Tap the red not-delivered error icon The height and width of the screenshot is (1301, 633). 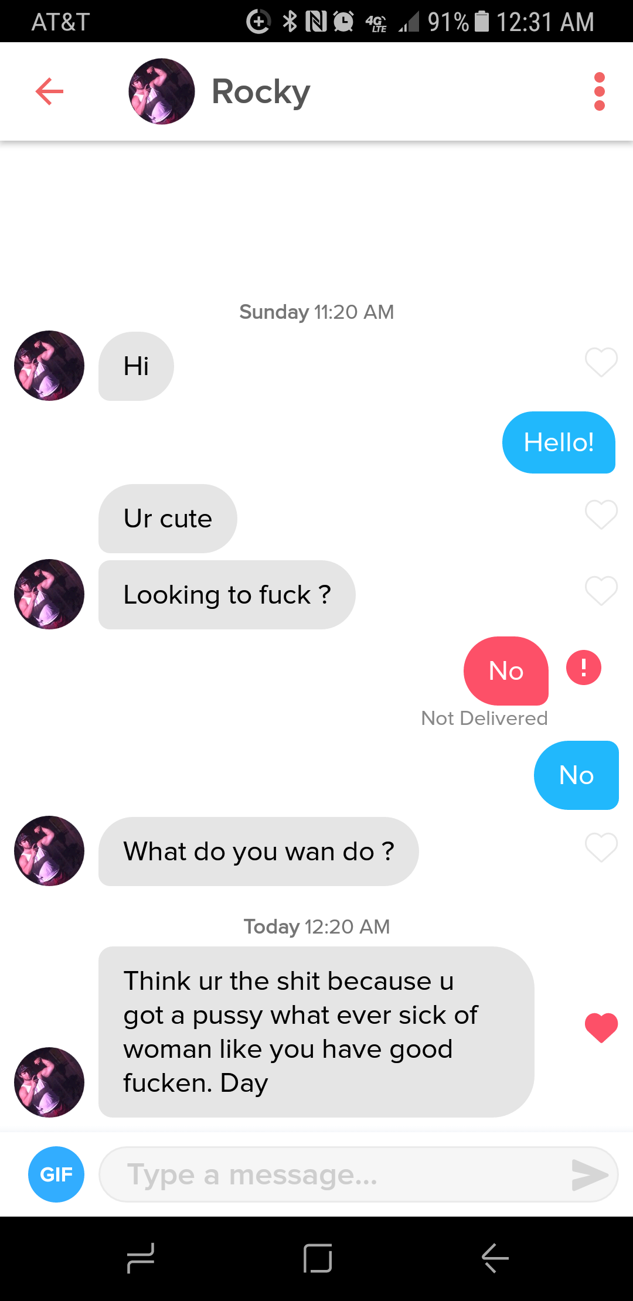click(x=584, y=667)
